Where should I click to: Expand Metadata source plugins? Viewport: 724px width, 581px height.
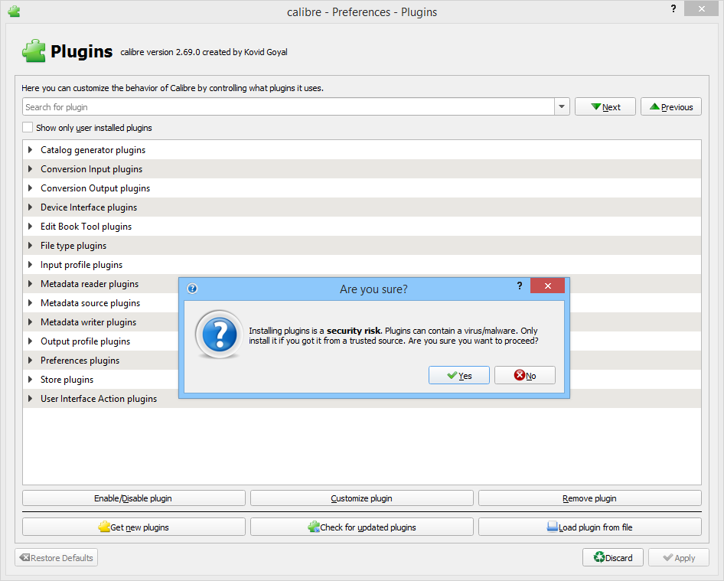30,303
